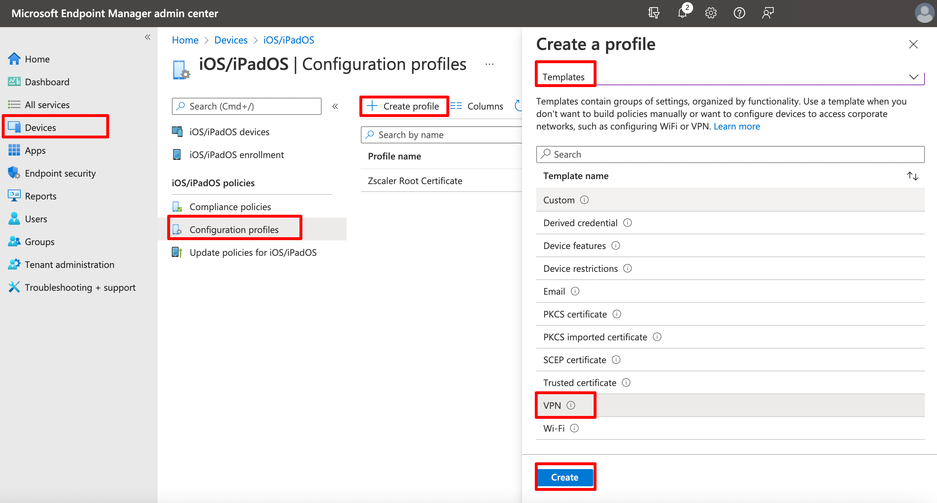Select the Endpoint security shield icon

tap(14, 173)
